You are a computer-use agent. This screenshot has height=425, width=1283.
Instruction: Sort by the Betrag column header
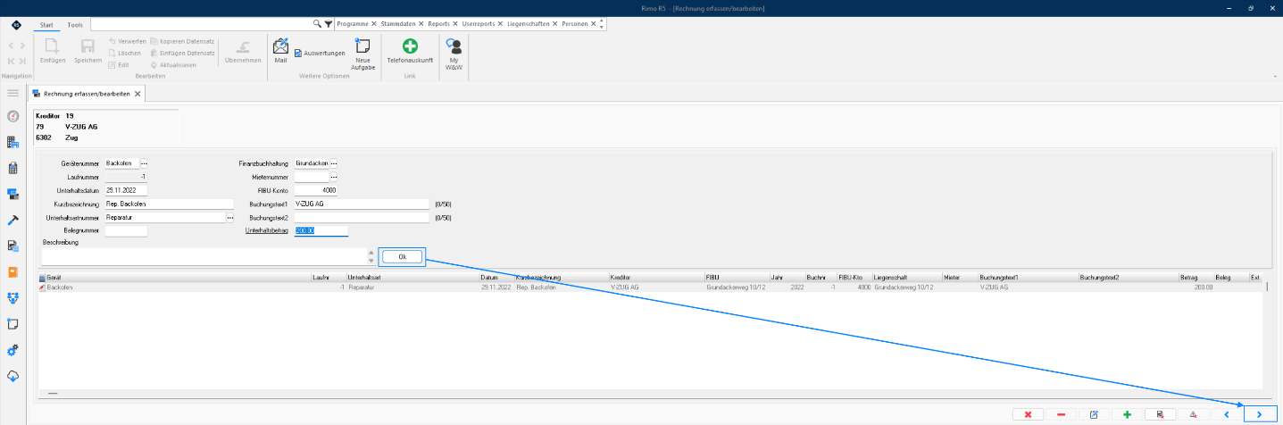[1195, 278]
